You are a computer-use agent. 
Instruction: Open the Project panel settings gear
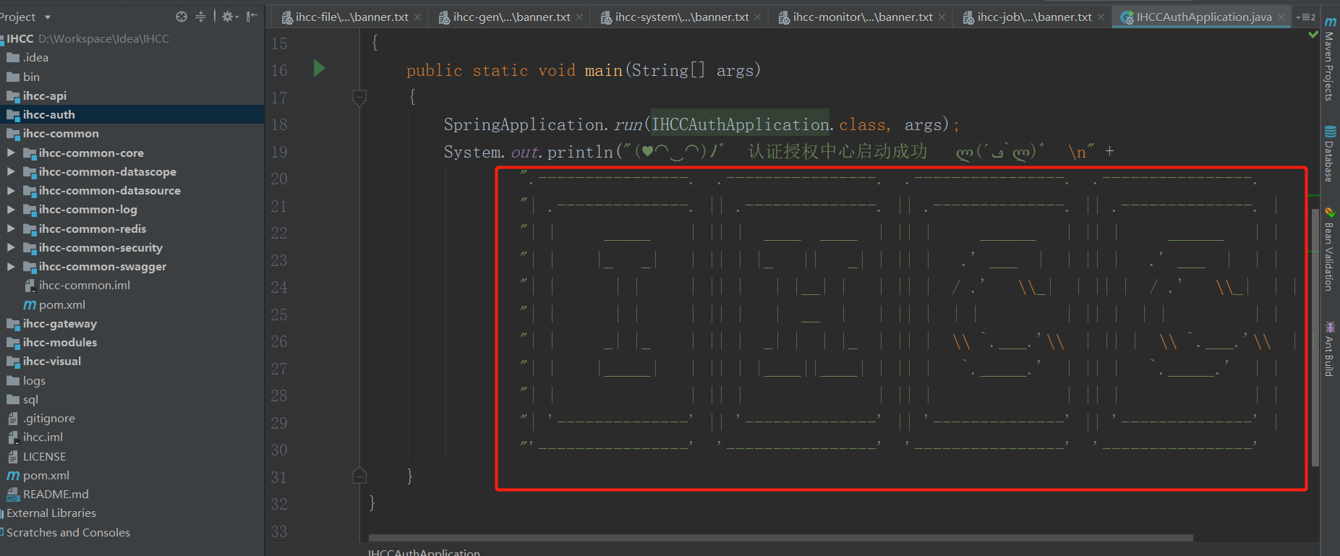pyautogui.click(x=229, y=17)
